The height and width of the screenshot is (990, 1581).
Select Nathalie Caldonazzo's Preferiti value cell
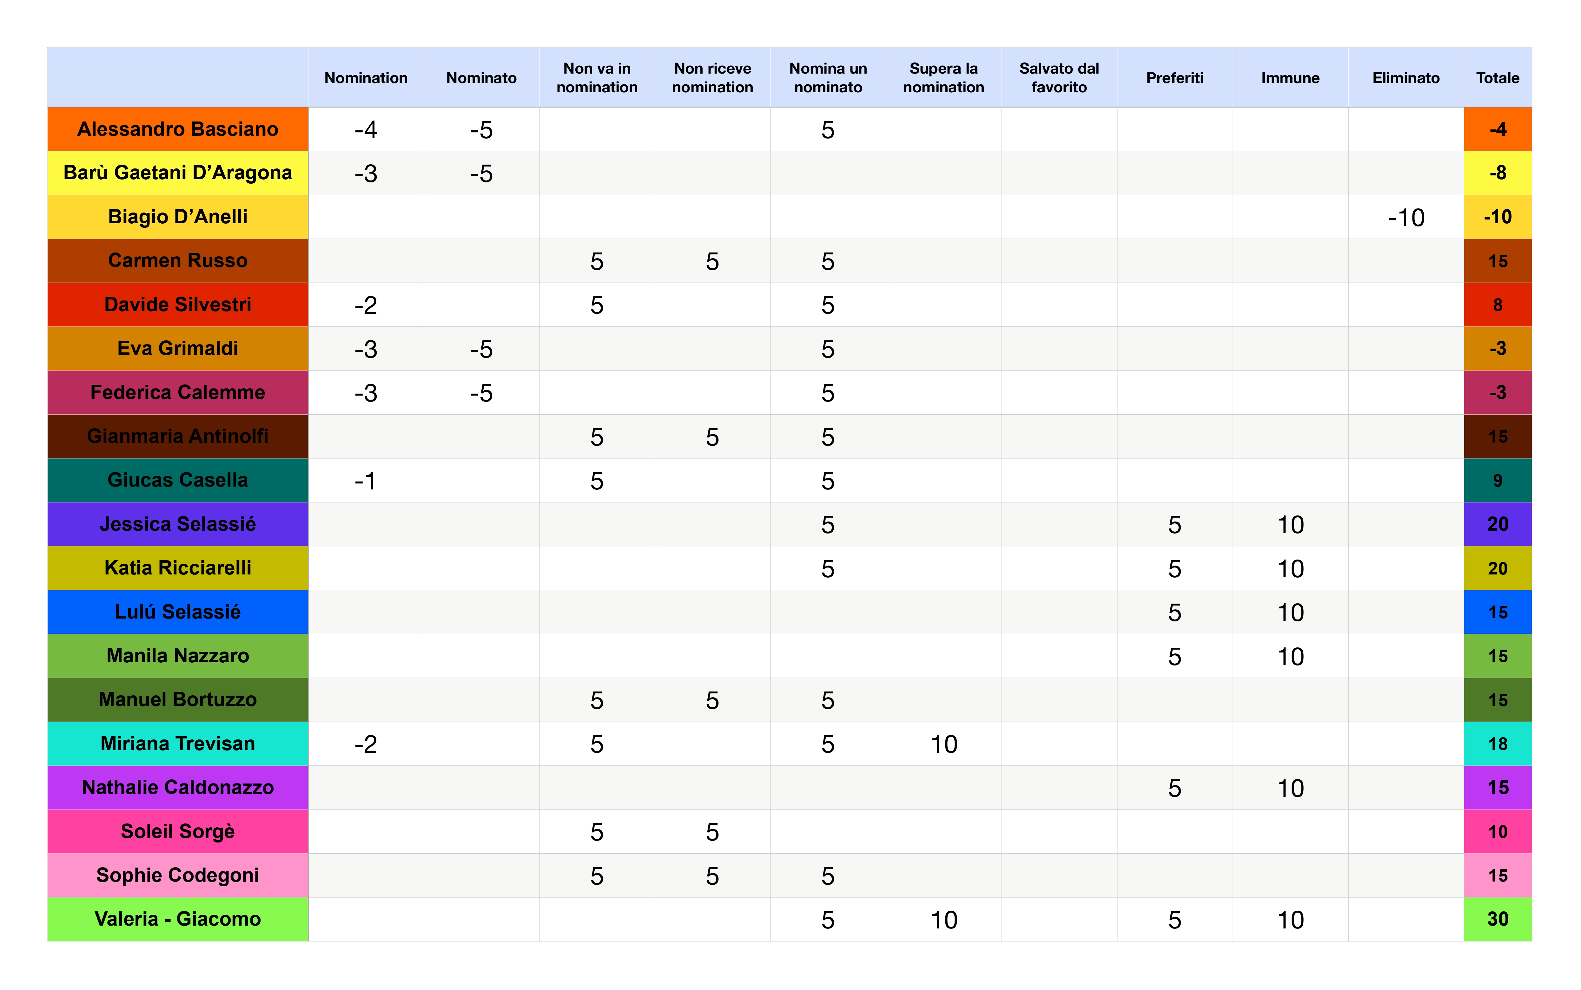click(1174, 788)
